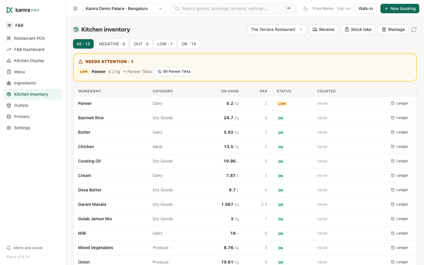Open F&B Settings

(33, 128)
